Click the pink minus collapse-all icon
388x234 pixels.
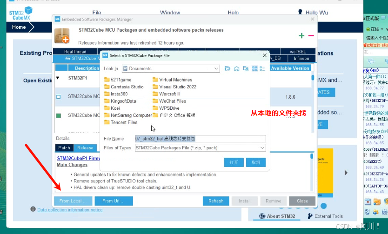click(x=311, y=36)
